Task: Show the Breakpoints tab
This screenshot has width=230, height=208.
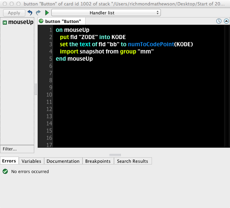Action: pyautogui.click(x=98, y=161)
